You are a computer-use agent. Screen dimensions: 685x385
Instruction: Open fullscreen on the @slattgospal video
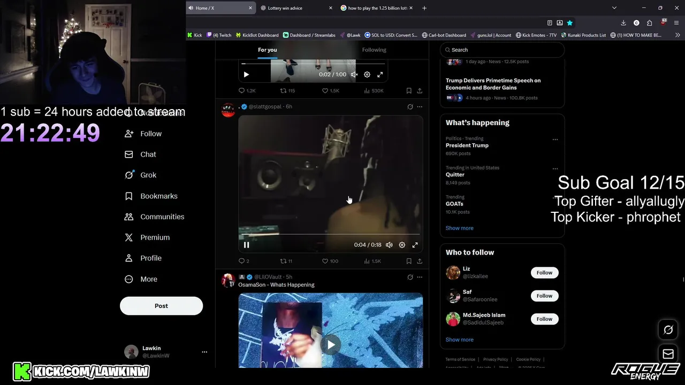point(415,245)
